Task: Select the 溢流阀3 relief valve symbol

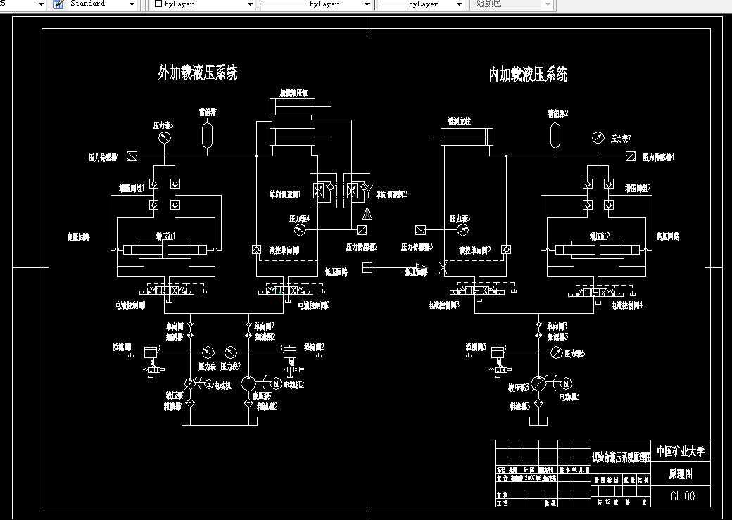Action: pos(498,353)
